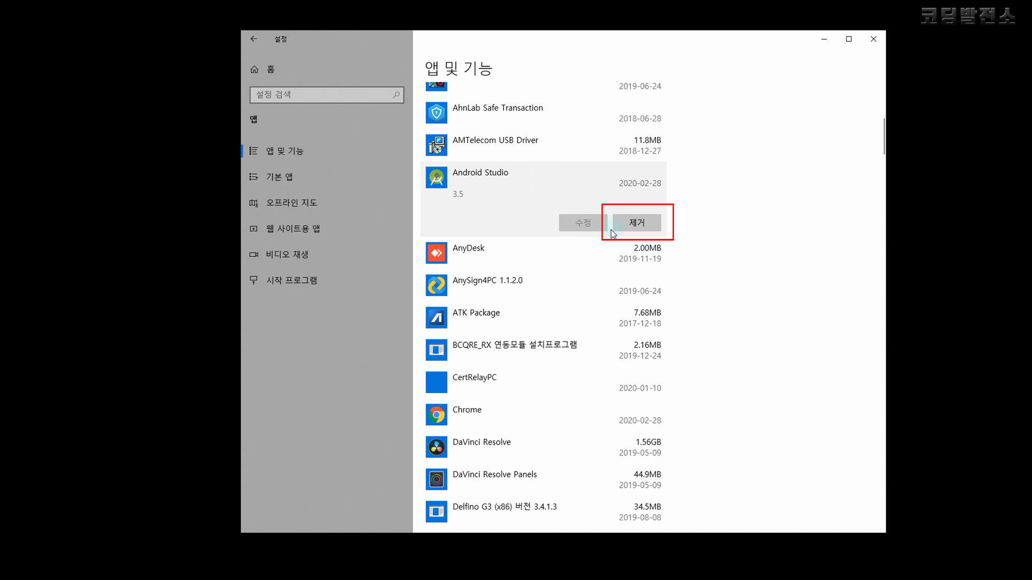Click the AMTelecom USB Driver icon

436,145
